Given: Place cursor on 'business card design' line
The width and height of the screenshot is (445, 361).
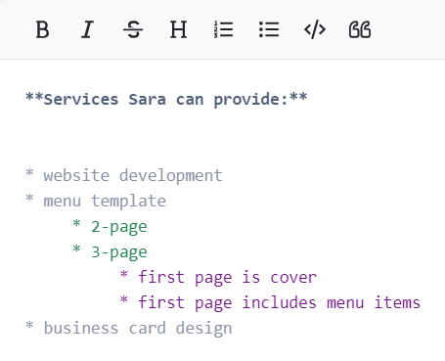Looking at the screenshot, I should [x=129, y=328].
